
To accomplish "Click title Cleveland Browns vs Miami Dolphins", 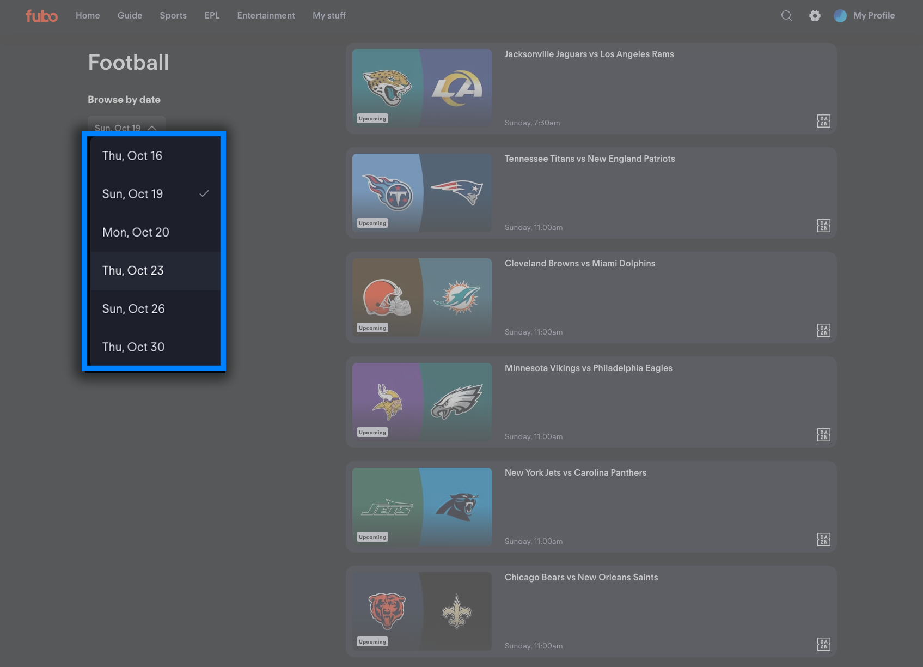I will [580, 264].
